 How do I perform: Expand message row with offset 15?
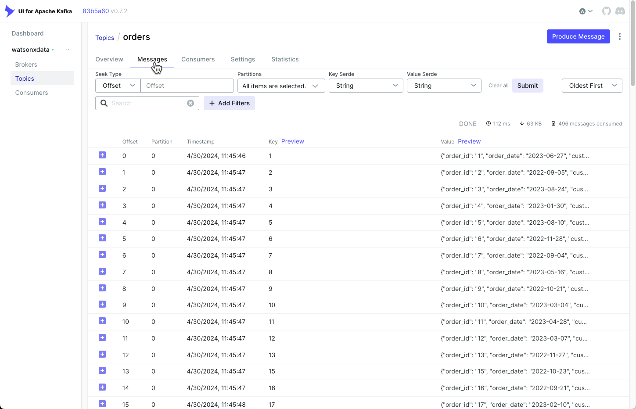102,404
